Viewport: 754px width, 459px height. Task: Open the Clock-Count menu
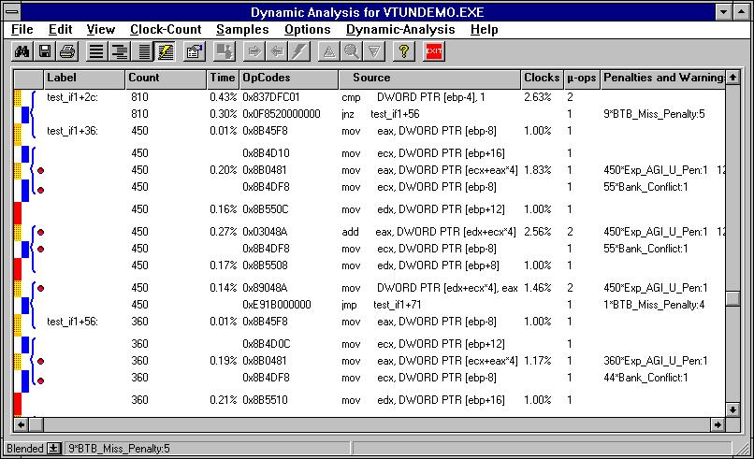166,30
